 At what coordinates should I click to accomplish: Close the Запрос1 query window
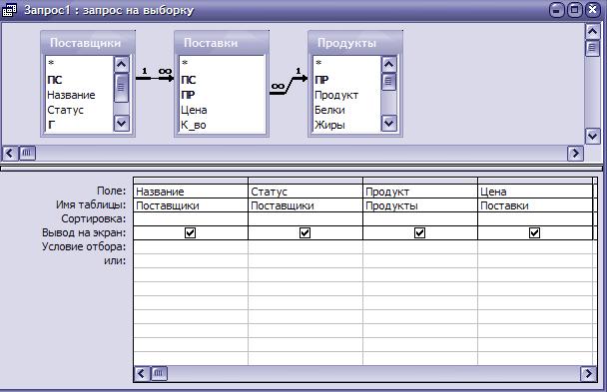point(592,10)
